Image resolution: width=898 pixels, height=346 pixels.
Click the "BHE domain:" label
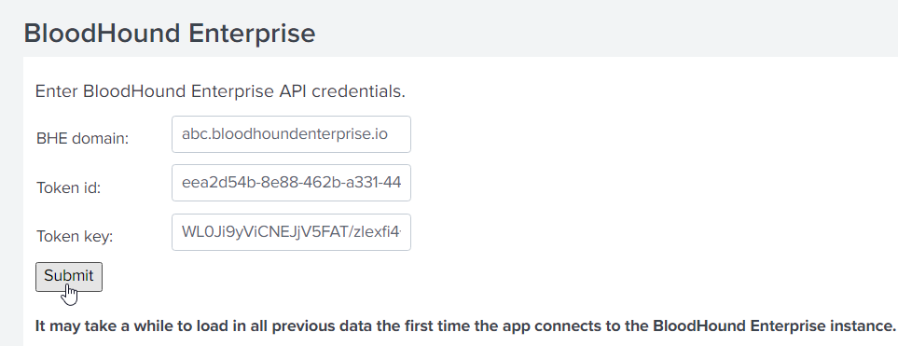[82, 139]
